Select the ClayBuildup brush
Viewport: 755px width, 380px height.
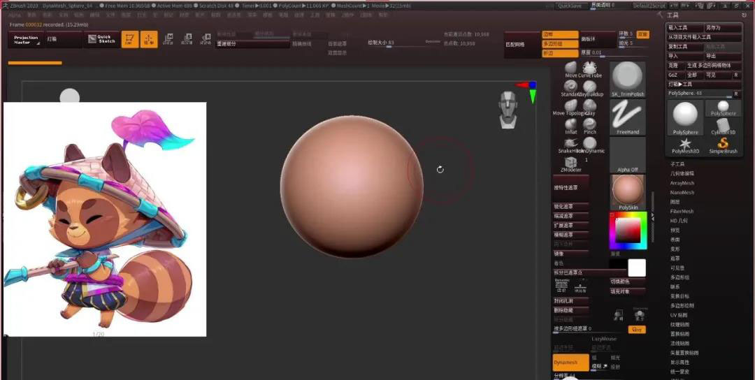click(x=589, y=87)
